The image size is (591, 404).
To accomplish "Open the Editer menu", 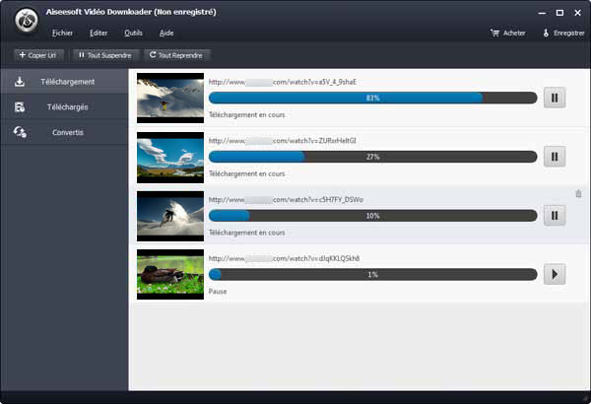I will coord(98,34).
